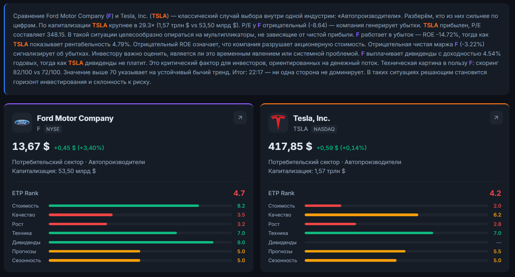The image size is (515, 277).
Task: Select Ford's Капитализация: 53,50 млрд $ line
Action: (54, 171)
